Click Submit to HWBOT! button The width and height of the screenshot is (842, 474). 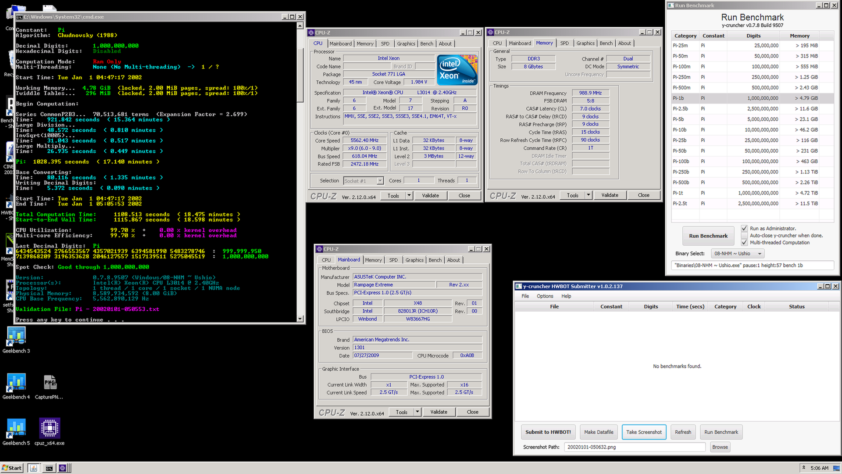[548, 432]
